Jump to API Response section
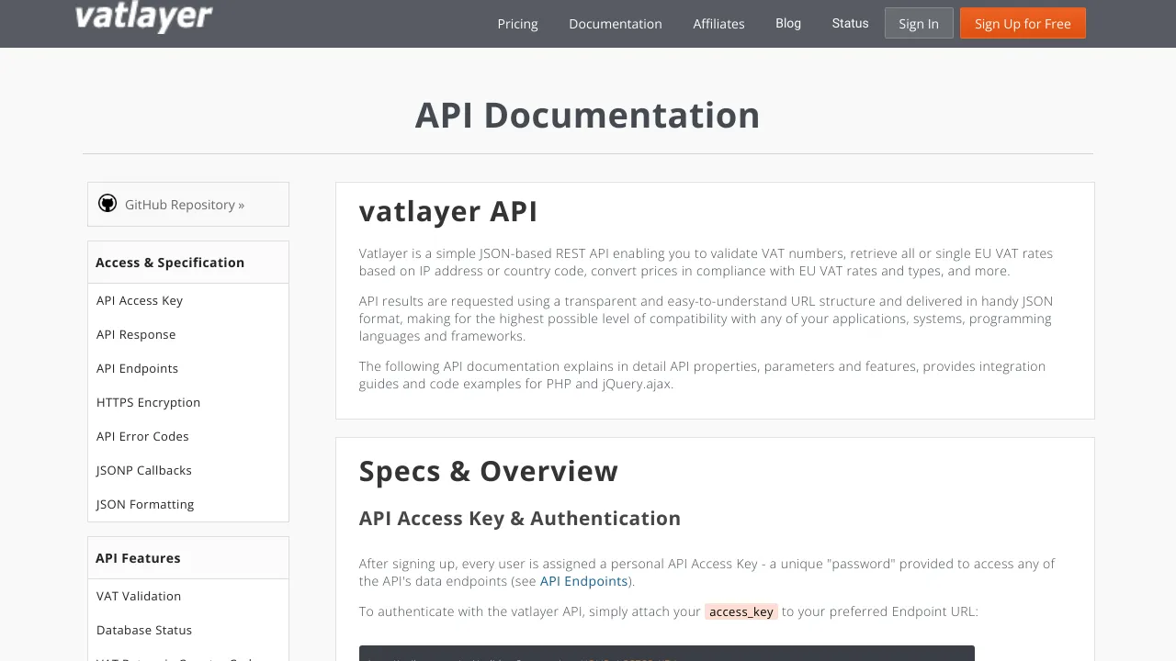This screenshot has width=1176, height=661. [x=136, y=334]
